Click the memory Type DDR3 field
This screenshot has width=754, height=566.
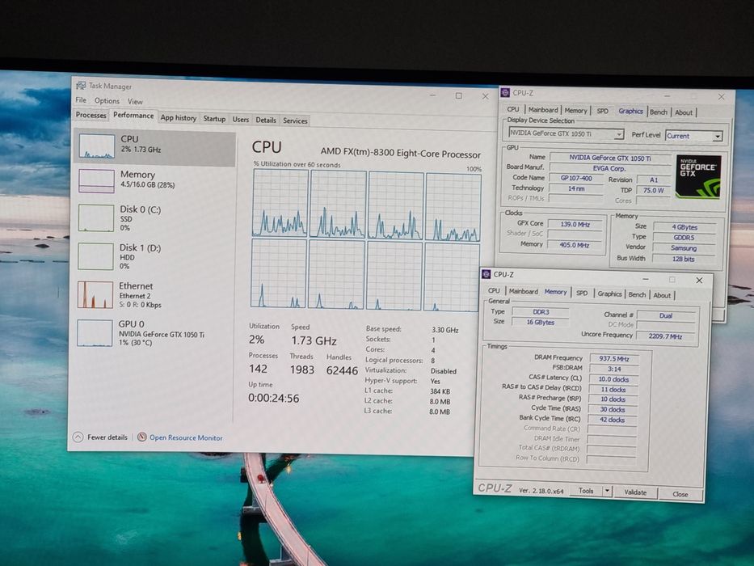point(541,311)
